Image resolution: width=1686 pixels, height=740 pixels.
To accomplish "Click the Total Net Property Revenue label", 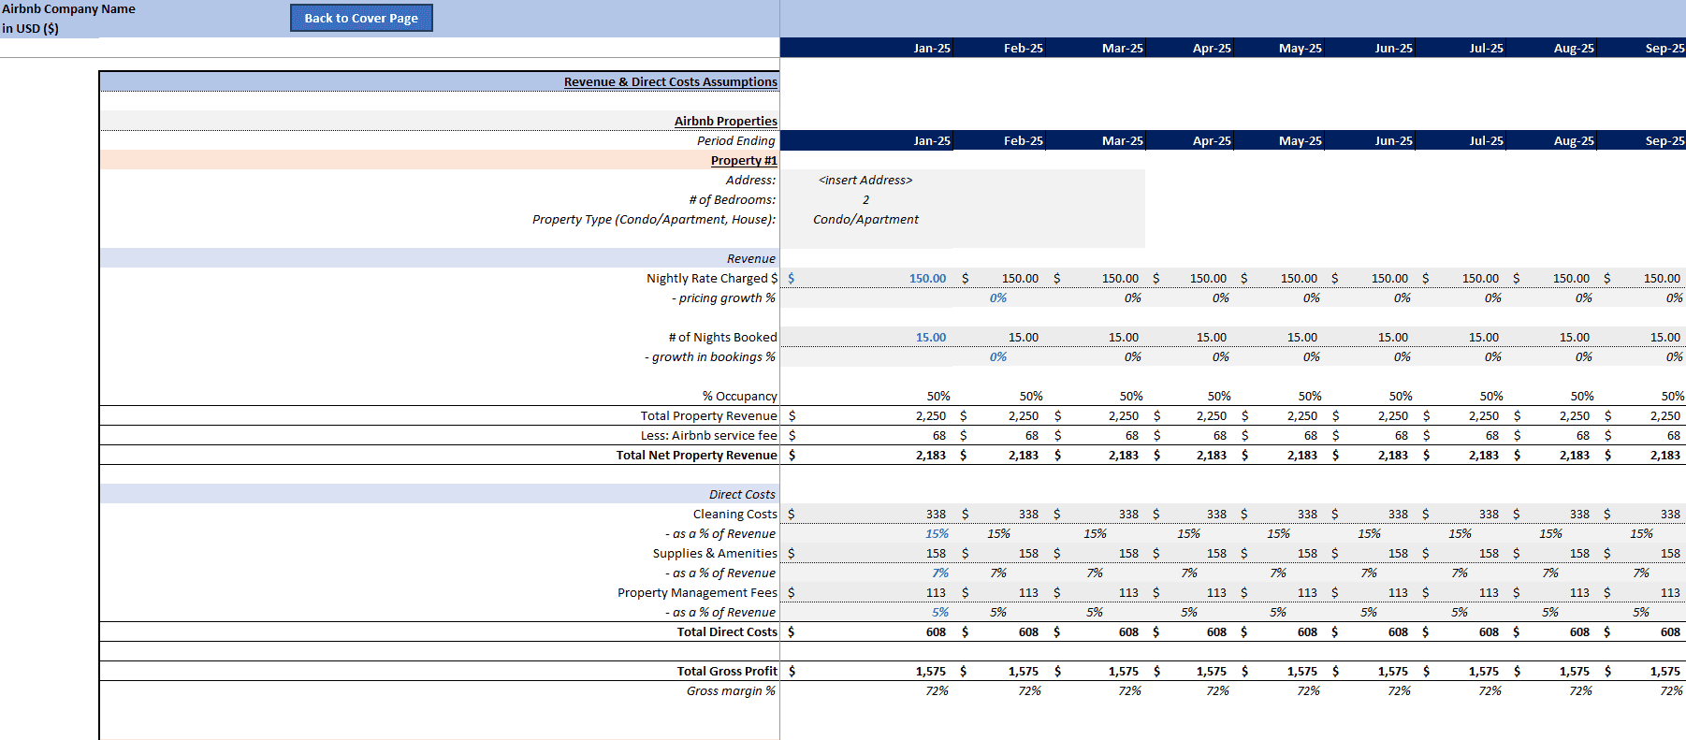I will click(696, 455).
